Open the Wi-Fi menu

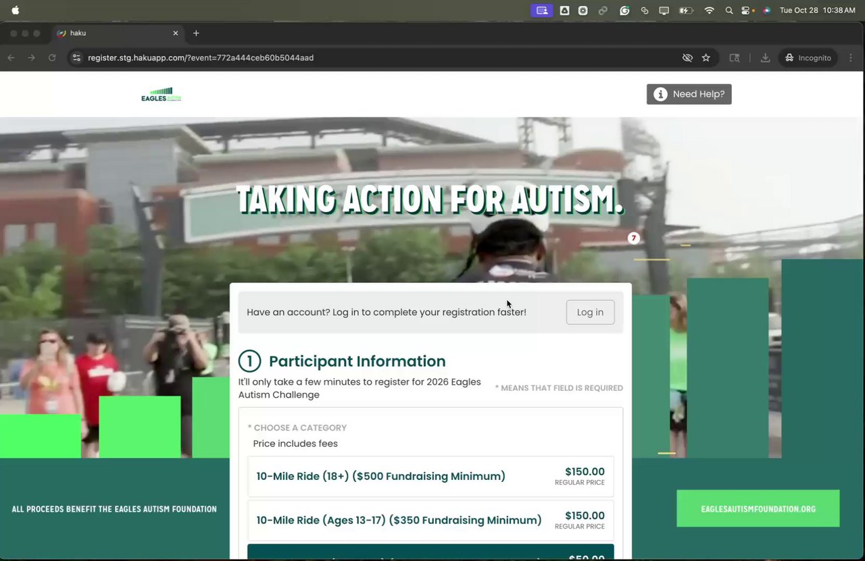tap(710, 10)
